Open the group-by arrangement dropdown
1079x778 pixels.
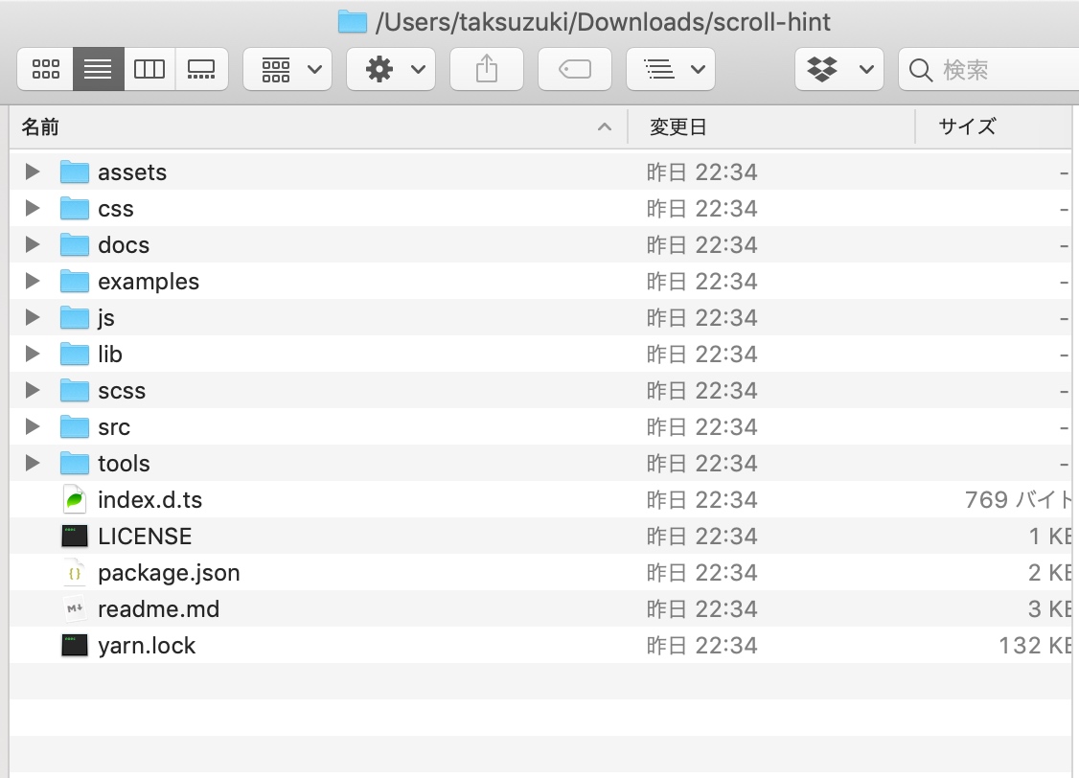287,69
